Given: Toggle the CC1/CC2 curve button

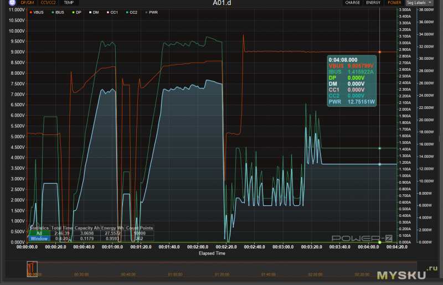Looking at the screenshot, I should (48, 3).
